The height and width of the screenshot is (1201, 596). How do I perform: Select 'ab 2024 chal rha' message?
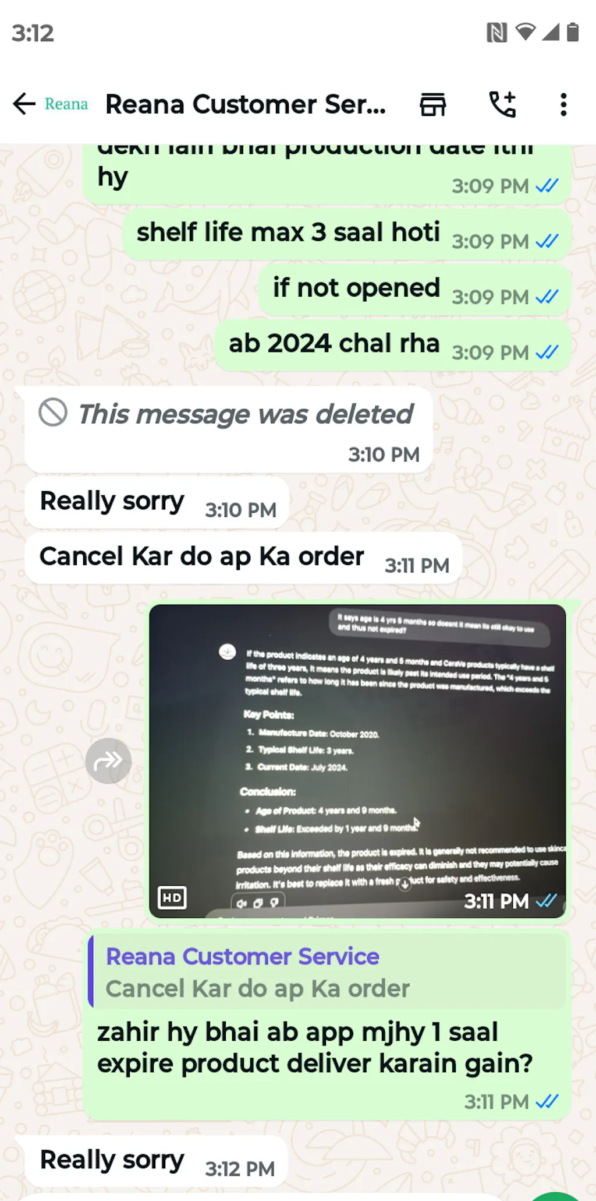pyautogui.click(x=393, y=346)
